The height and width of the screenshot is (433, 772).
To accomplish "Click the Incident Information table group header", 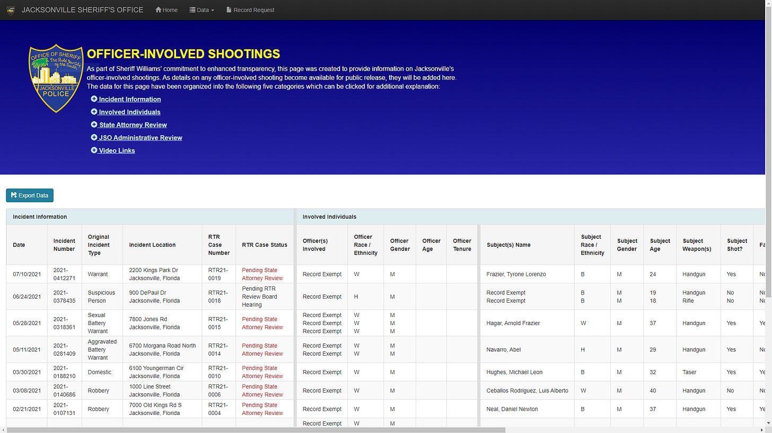I will tap(150, 216).
